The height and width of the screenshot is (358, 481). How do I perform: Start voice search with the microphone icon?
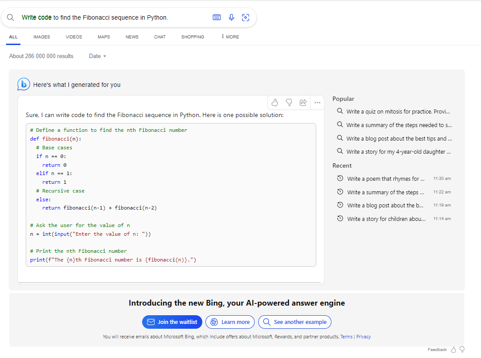[x=232, y=17]
